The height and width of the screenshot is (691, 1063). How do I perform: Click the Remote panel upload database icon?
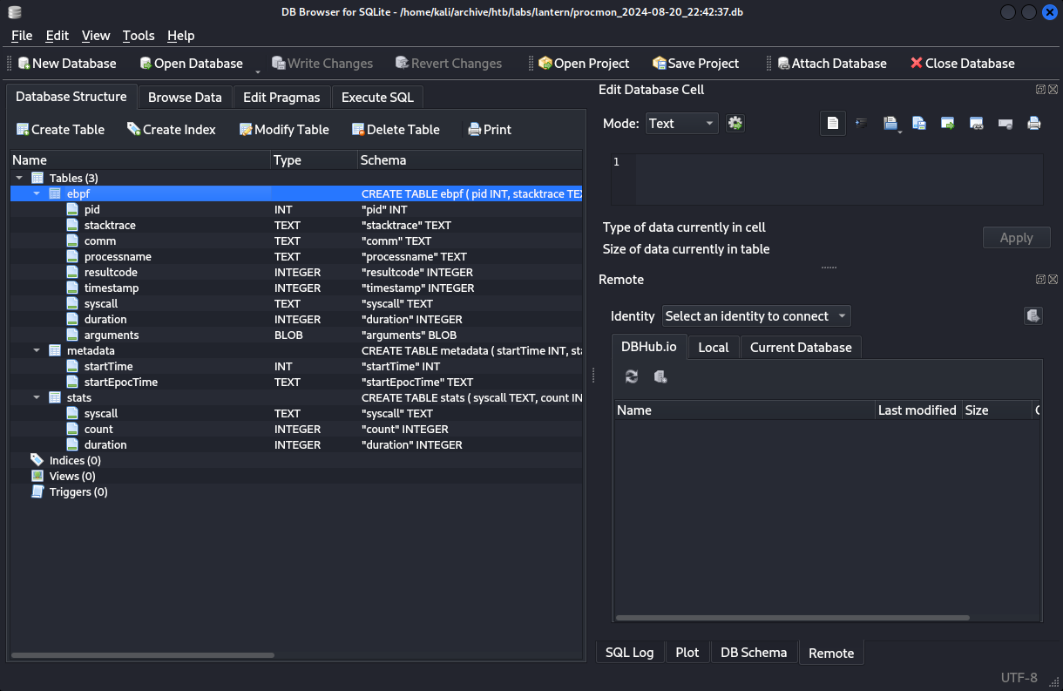1033,316
